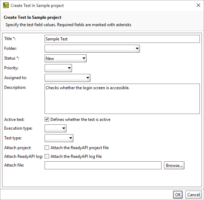204x200 pixels.
Task: Open the Folder dropdown list
Action: (x=92, y=48)
